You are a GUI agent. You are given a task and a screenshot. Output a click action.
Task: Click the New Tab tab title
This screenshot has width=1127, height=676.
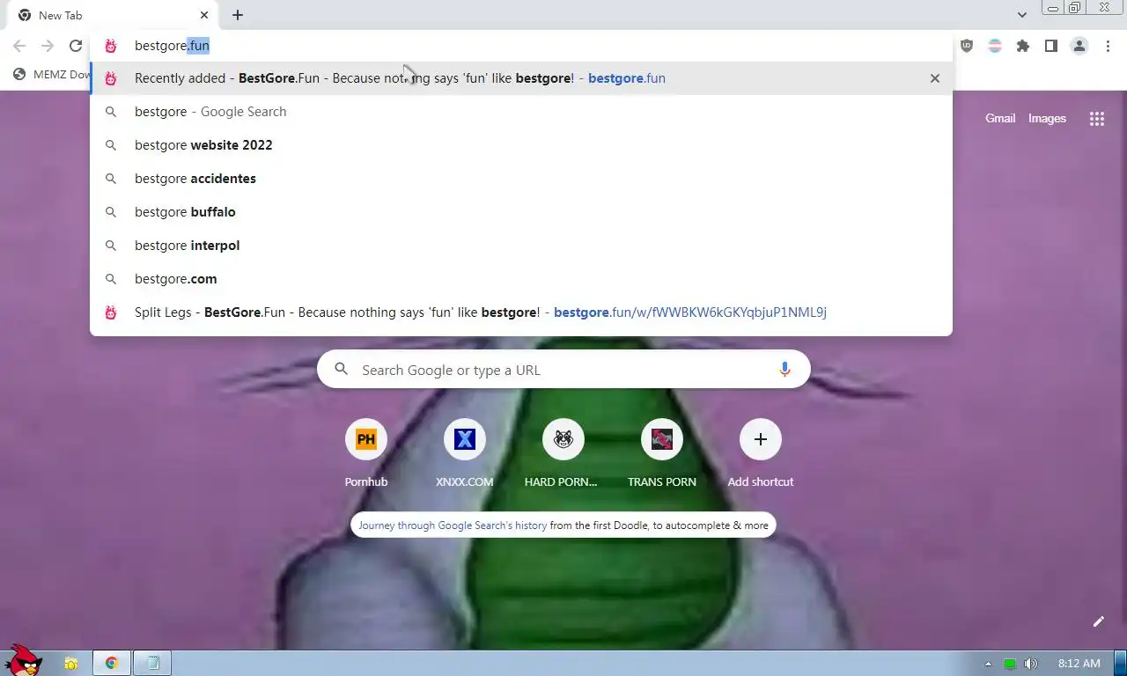coord(61,15)
